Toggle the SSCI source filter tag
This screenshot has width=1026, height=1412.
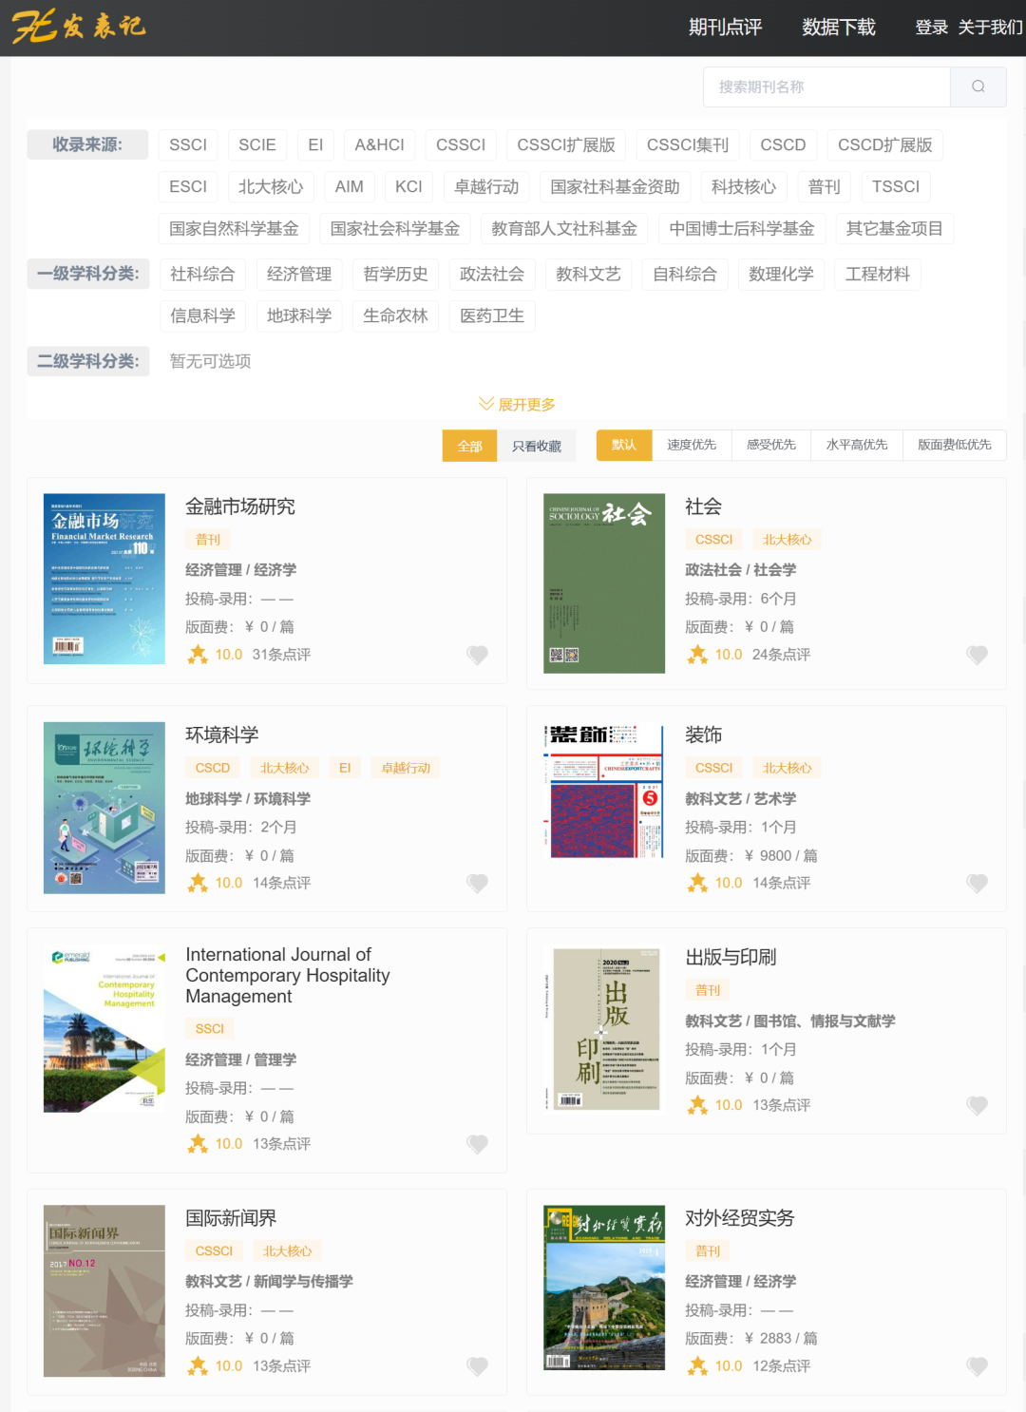coord(187,144)
